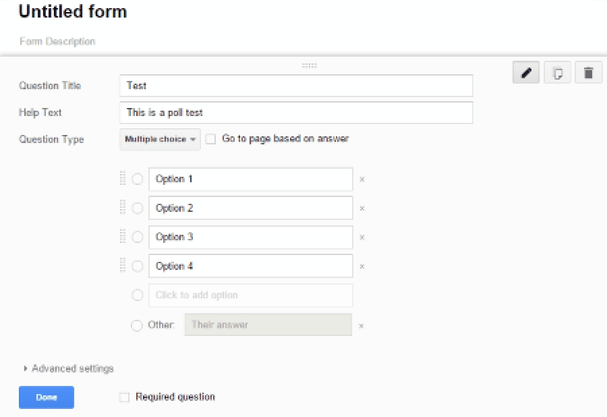Image resolution: width=607 pixels, height=417 pixels.
Task: Click the trash delete icon
Action: click(588, 72)
